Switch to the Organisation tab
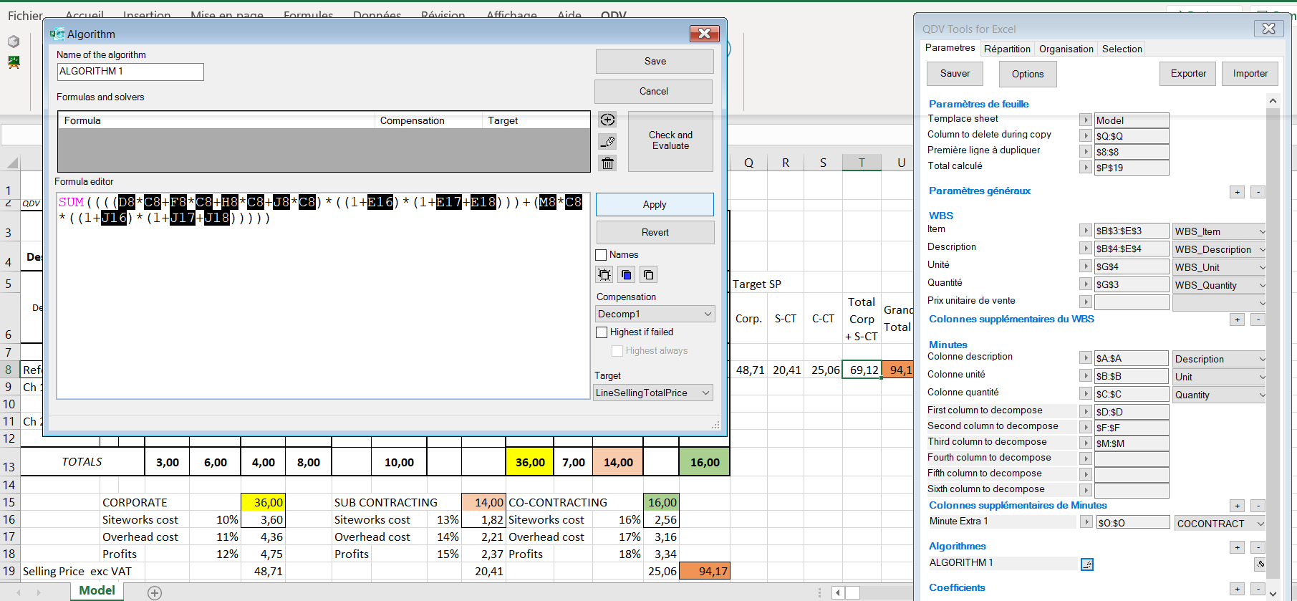The width and height of the screenshot is (1297, 601). point(1066,49)
